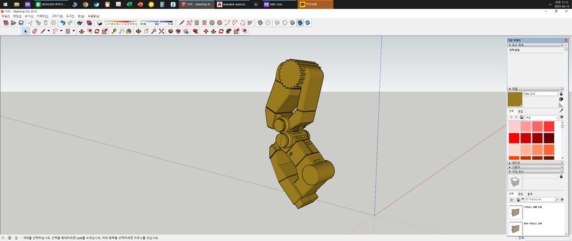Click the materials Details arrow button

pyautogui.click(x=561, y=117)
